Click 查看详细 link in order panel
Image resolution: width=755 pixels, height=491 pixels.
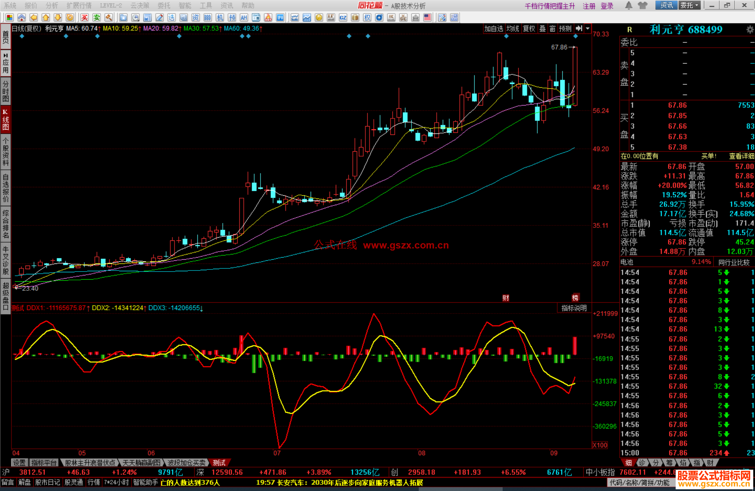tap(741, 156)
